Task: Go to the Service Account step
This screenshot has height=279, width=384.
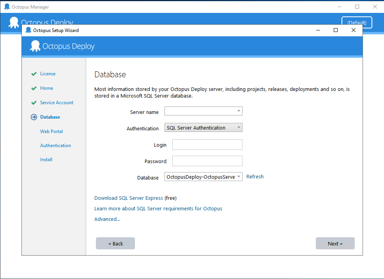Action: [x=57, y=103]
